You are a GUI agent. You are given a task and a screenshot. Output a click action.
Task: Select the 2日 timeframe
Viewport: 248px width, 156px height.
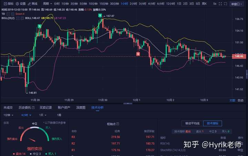coord(185,4)
